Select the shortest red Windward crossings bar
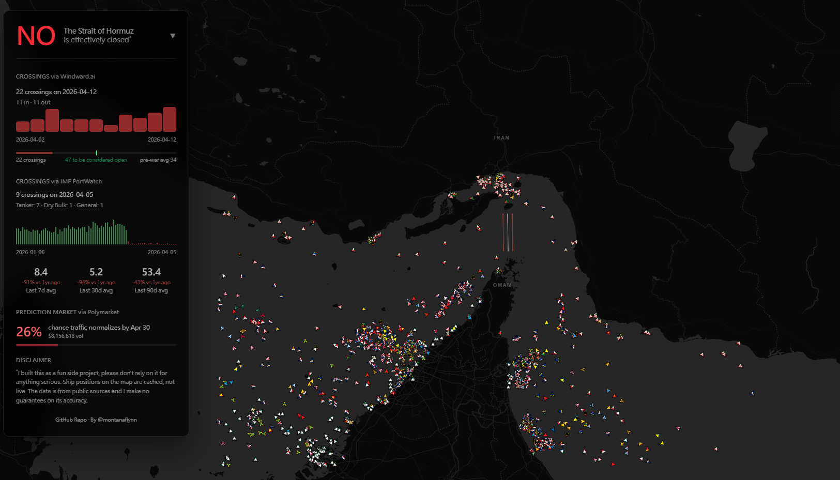The height and width of the screenshot is (480, 840). (111, 128)
